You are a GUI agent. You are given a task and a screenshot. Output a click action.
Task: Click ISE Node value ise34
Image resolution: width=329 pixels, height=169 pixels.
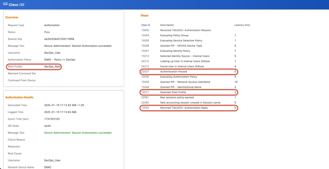(x=47, y=126)
